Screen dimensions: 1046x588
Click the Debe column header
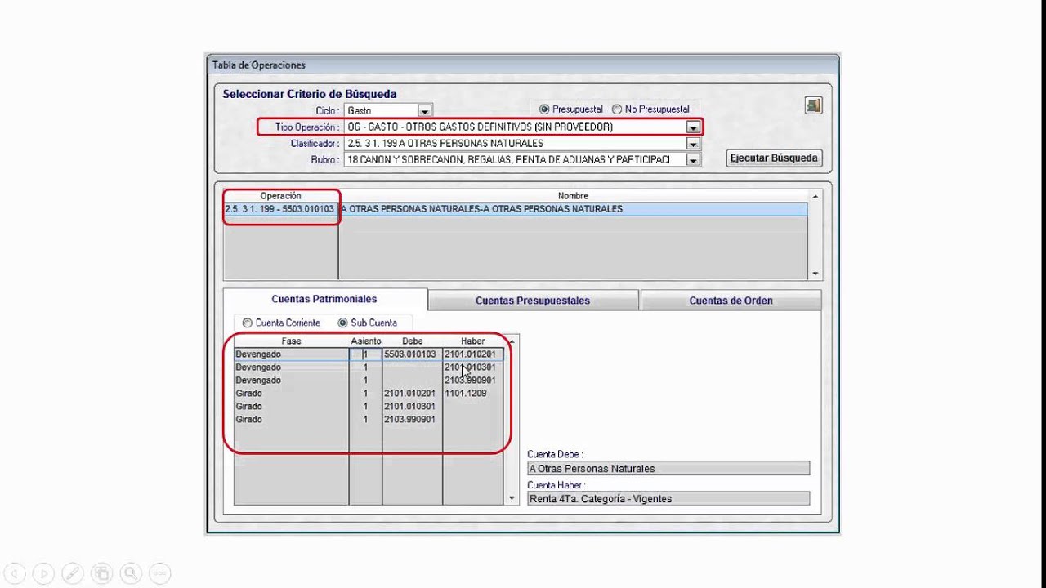(413, 341)
